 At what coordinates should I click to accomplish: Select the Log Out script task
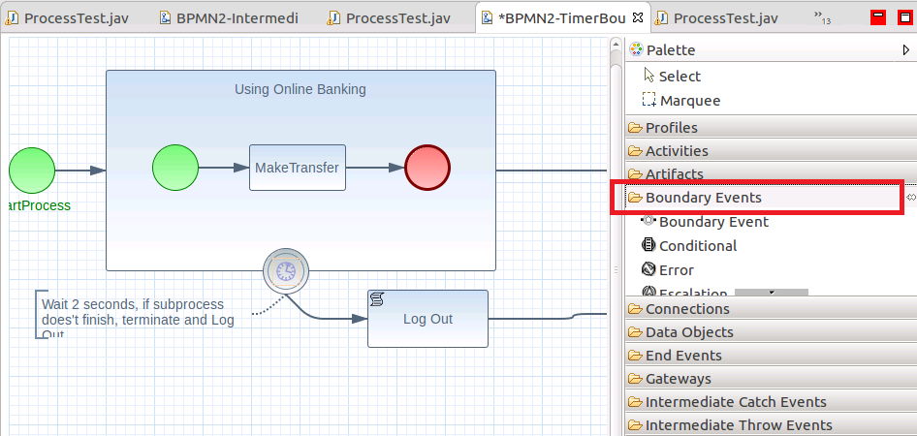click(427, 319)
